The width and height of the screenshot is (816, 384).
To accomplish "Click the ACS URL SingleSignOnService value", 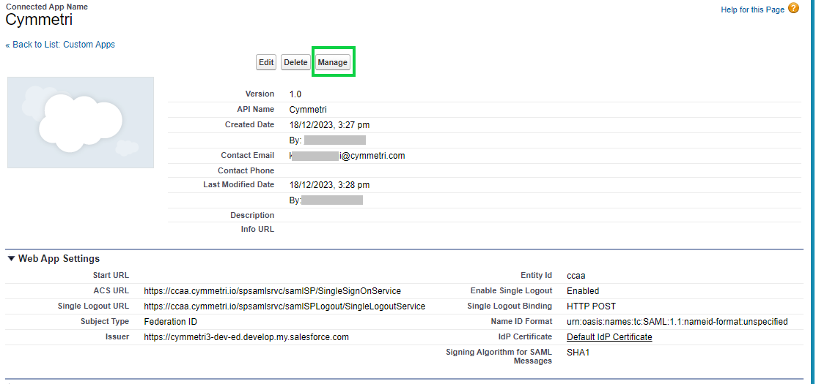I will pos(272,291).
